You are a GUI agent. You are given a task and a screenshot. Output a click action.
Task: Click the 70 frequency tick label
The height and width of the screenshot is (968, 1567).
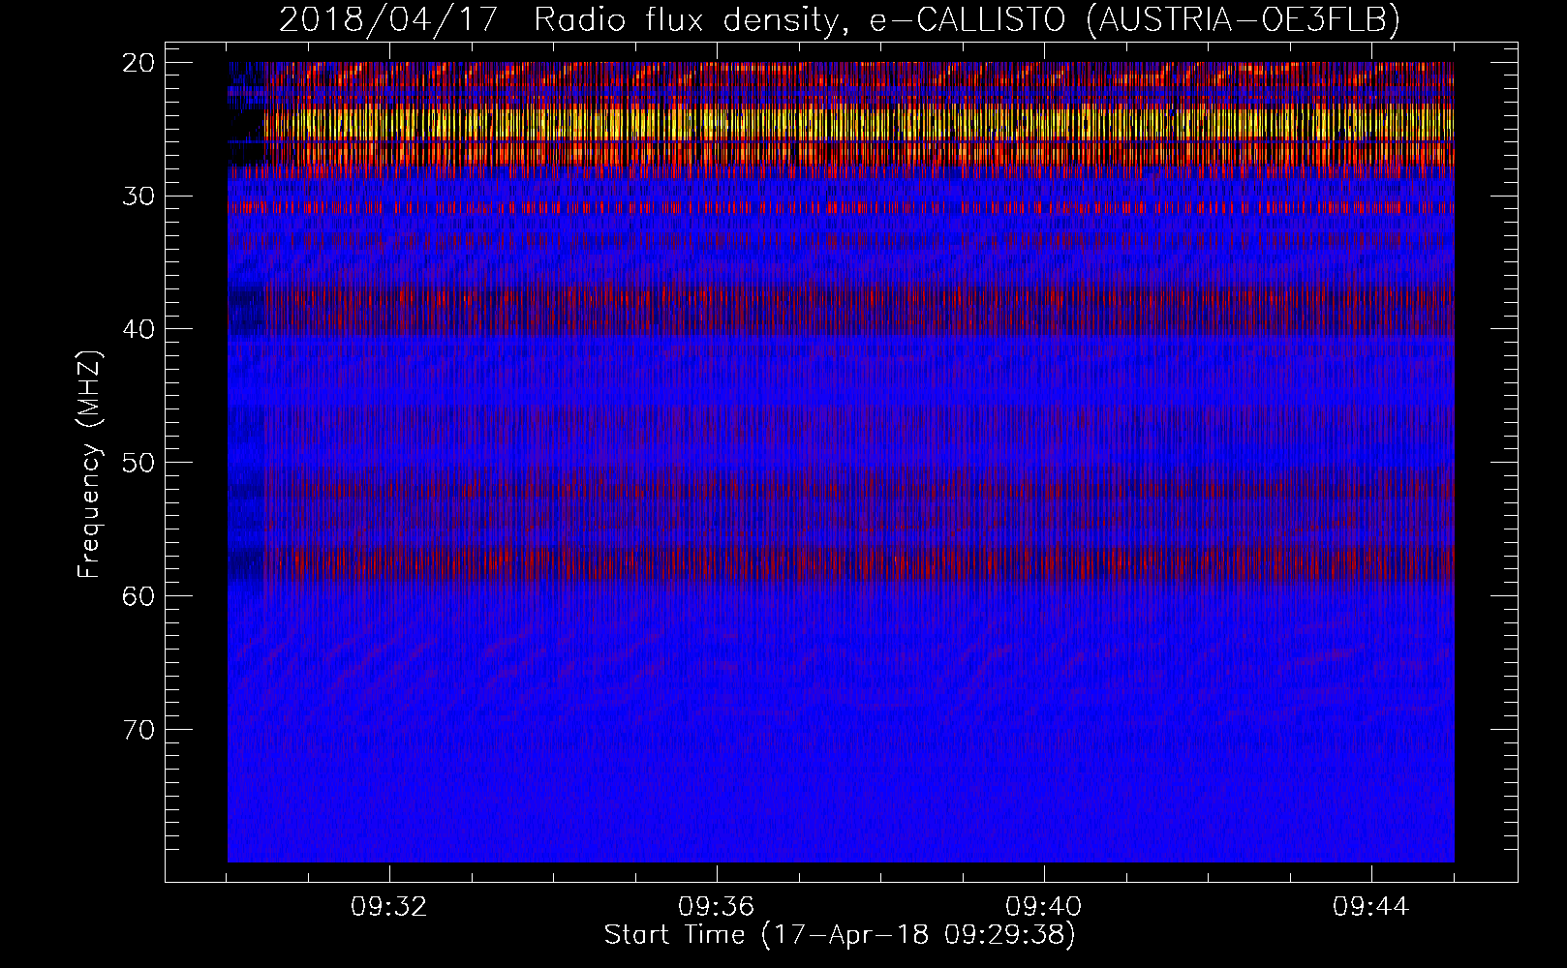pos(139,729)
